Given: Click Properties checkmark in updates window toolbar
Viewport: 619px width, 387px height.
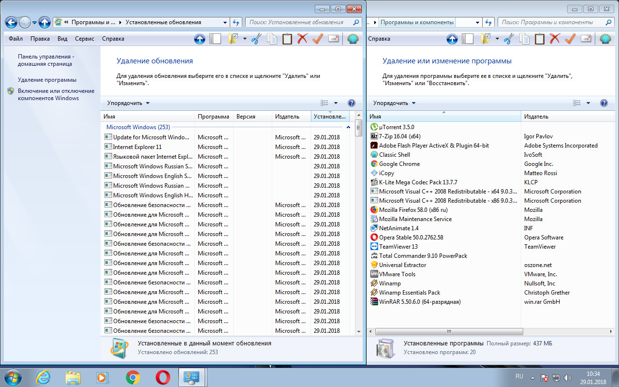Looking at the screenshot, I should point(317,39).
